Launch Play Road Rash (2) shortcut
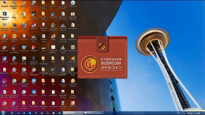Screen dimensions: 205x115 click(63, 27)
